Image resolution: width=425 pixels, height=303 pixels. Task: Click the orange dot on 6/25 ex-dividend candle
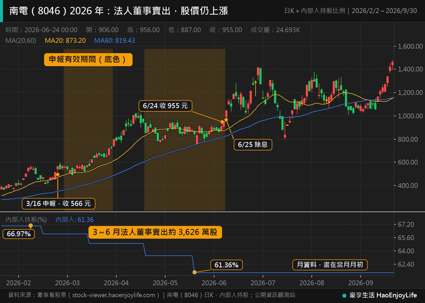(226, 120)
